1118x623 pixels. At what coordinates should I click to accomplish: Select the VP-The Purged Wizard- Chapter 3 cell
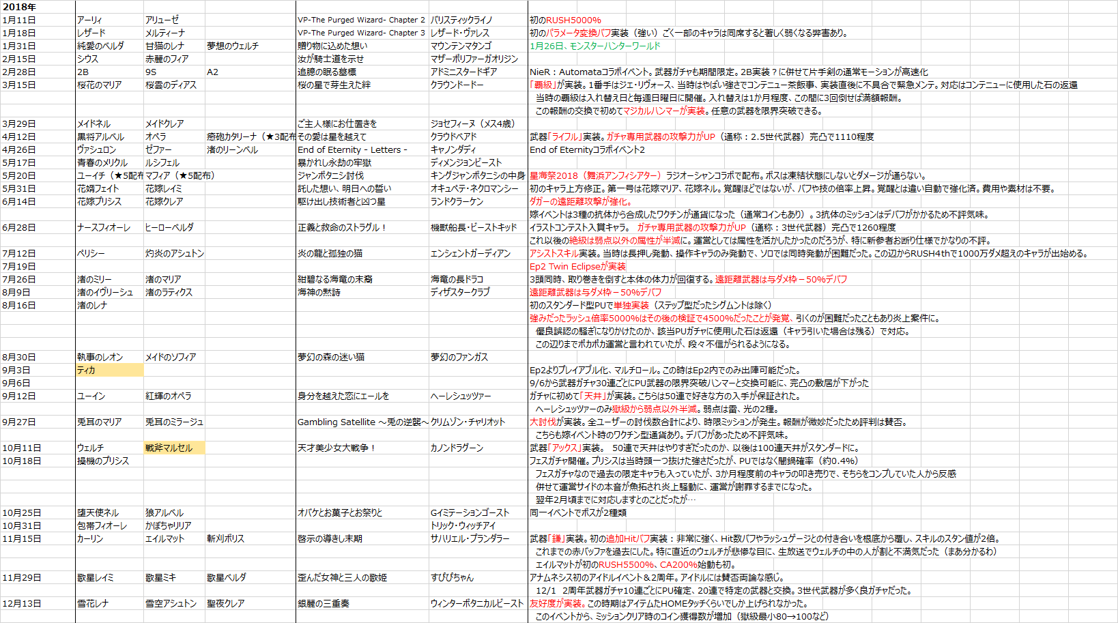click(x=362, y=33)
